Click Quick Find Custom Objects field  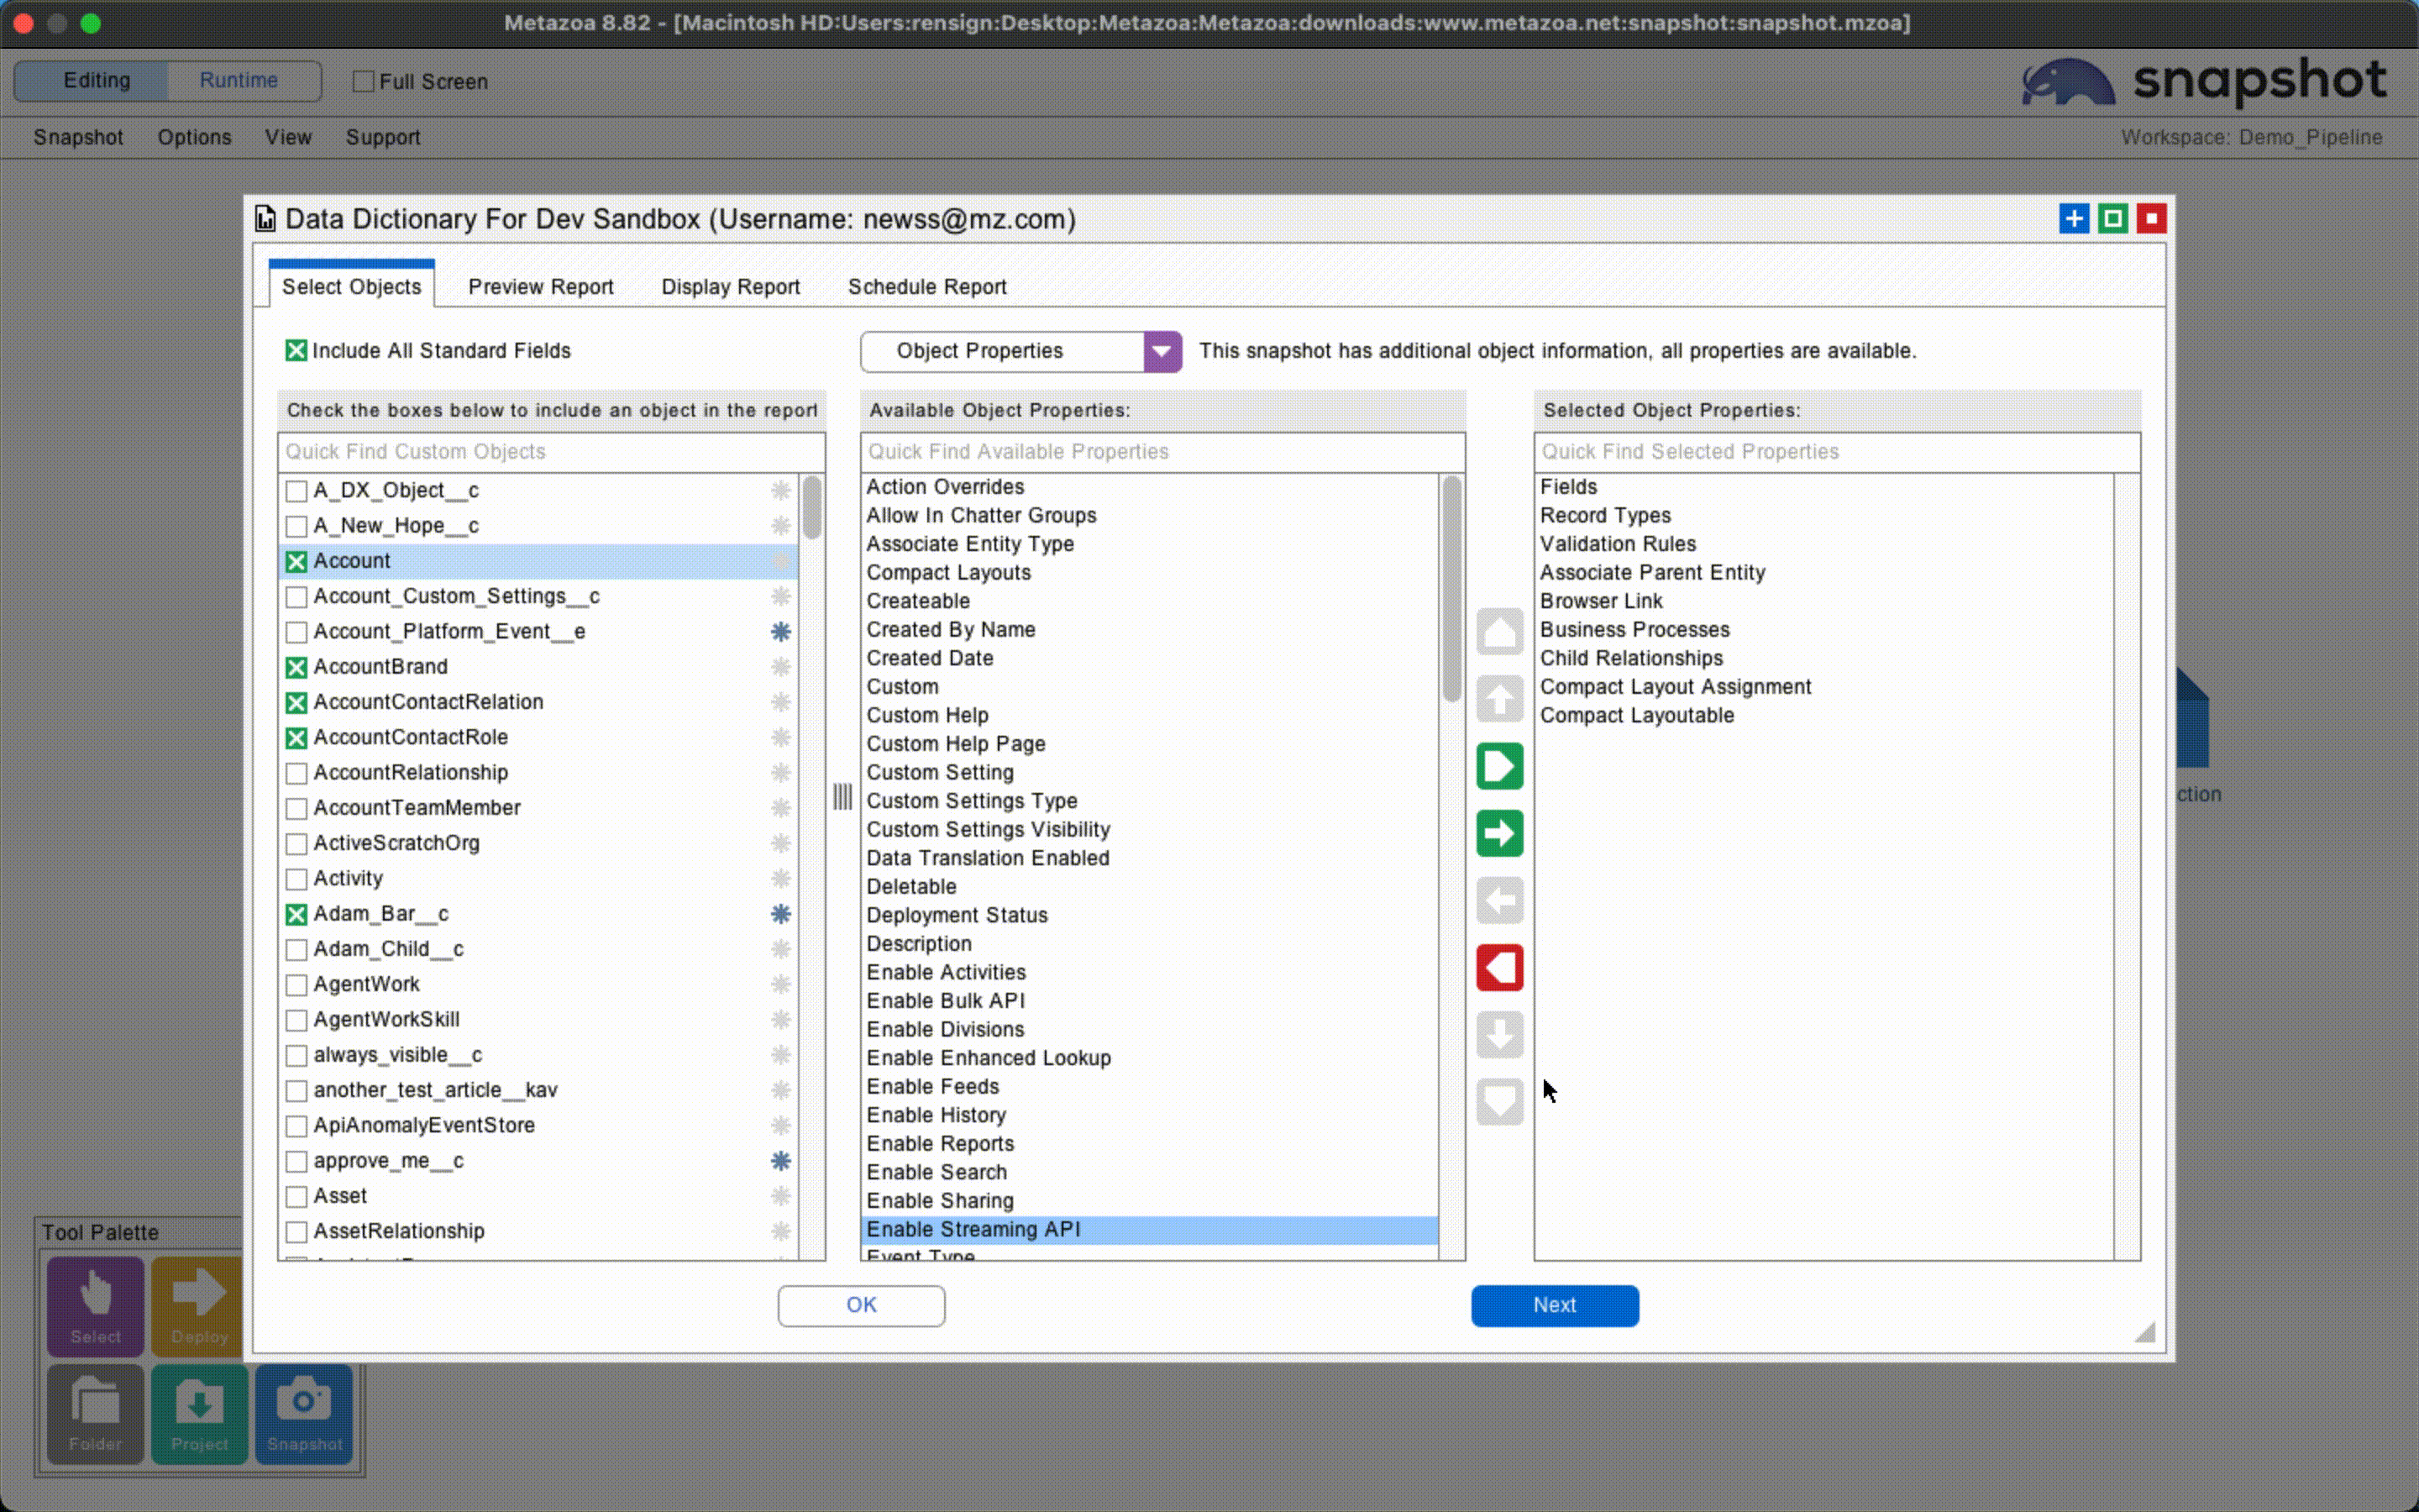point(552,452)
